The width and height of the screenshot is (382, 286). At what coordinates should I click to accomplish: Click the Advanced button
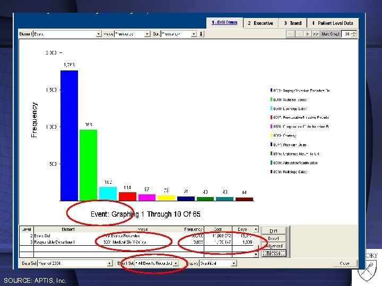tap(273, 246)
